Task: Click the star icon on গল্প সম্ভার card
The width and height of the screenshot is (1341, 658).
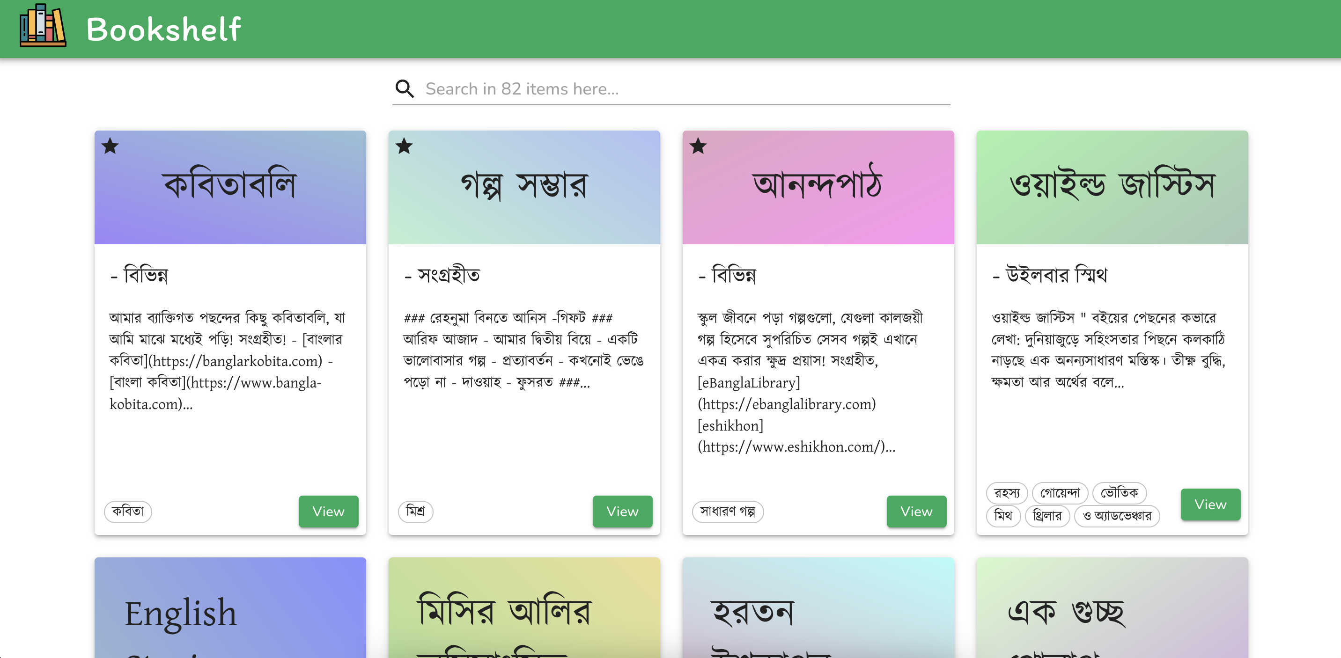Action: (x=404, y=146)
